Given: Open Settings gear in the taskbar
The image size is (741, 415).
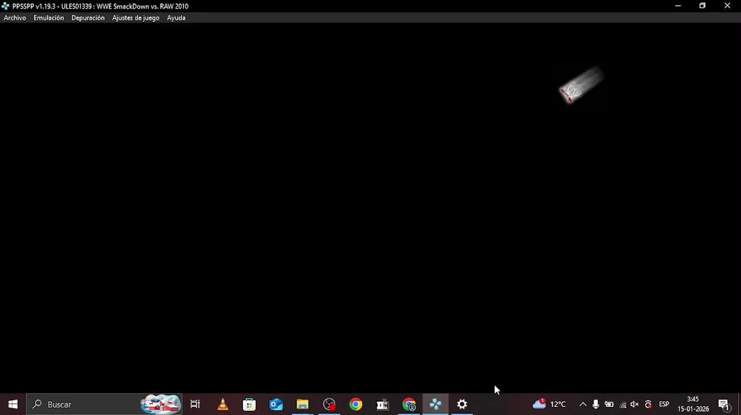Looking at the screenshot, I should coord(462,405).
